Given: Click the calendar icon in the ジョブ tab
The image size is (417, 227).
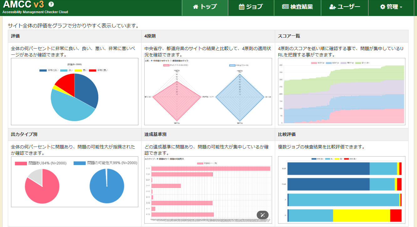Looking at the screenshot, I should [x=241, y=7].
